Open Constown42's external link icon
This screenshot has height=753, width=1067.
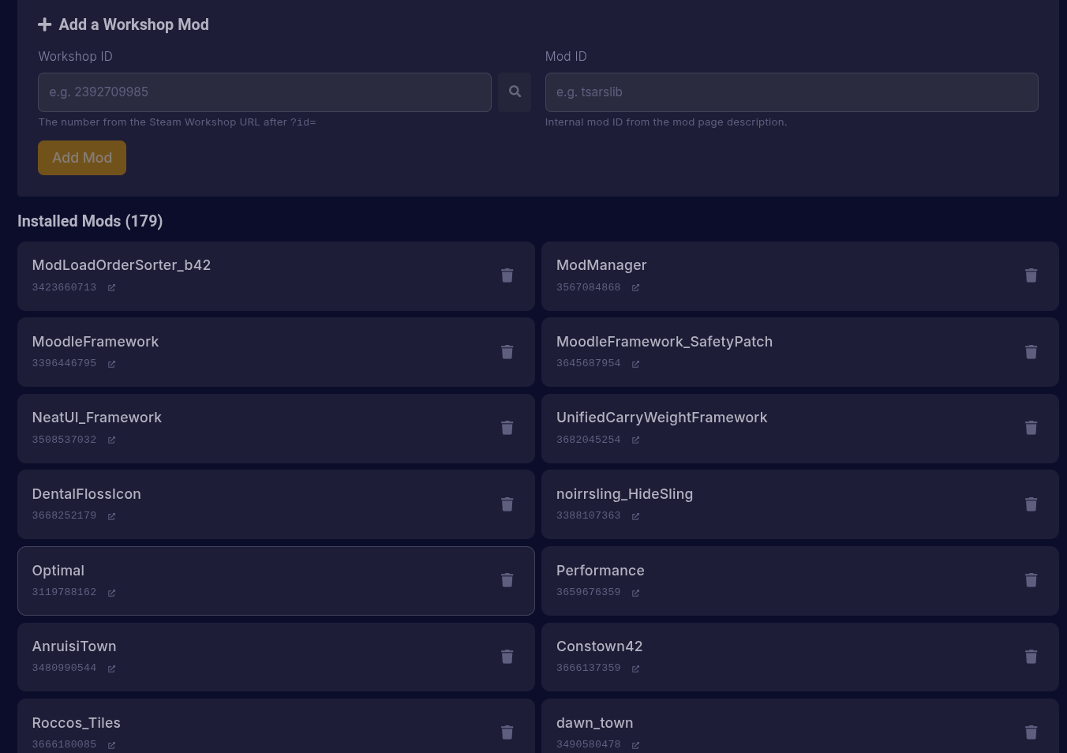pyautogui.click(x=635, y=668)
